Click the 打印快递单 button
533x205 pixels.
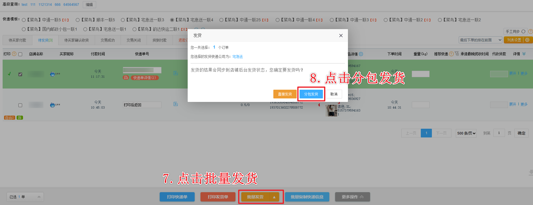pos(177,197)
